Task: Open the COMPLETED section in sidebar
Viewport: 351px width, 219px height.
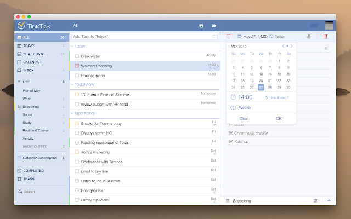Action: tap(33, 171)
